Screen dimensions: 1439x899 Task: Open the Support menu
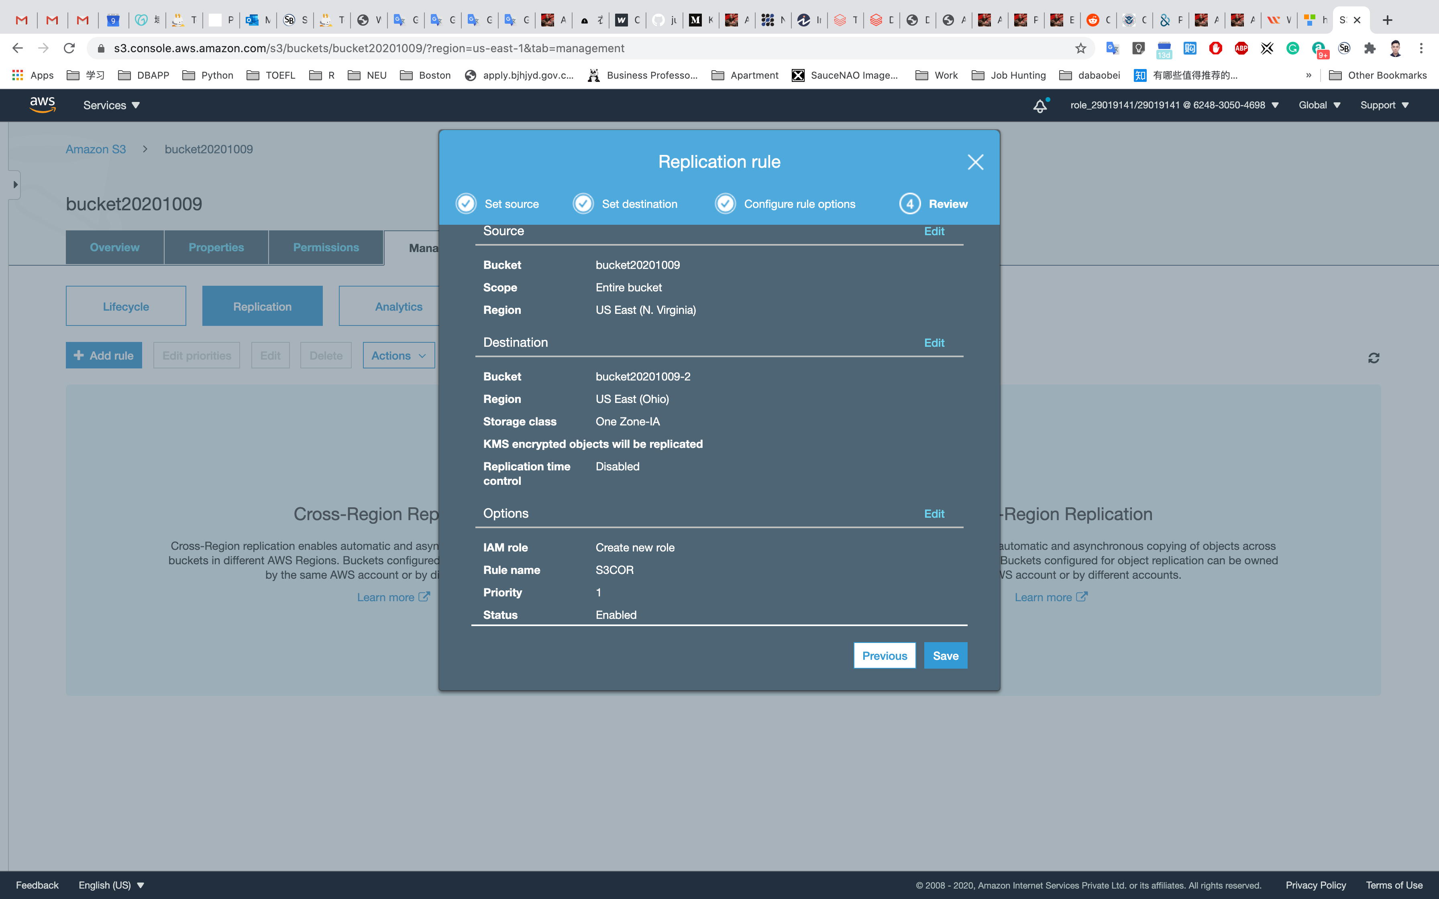point(1384,105)
